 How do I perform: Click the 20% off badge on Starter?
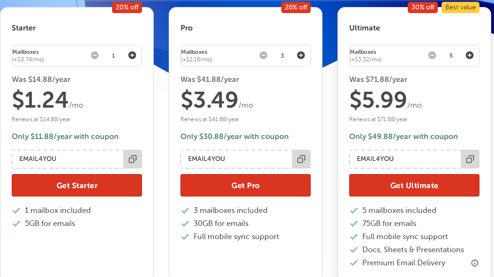[127, 7]
